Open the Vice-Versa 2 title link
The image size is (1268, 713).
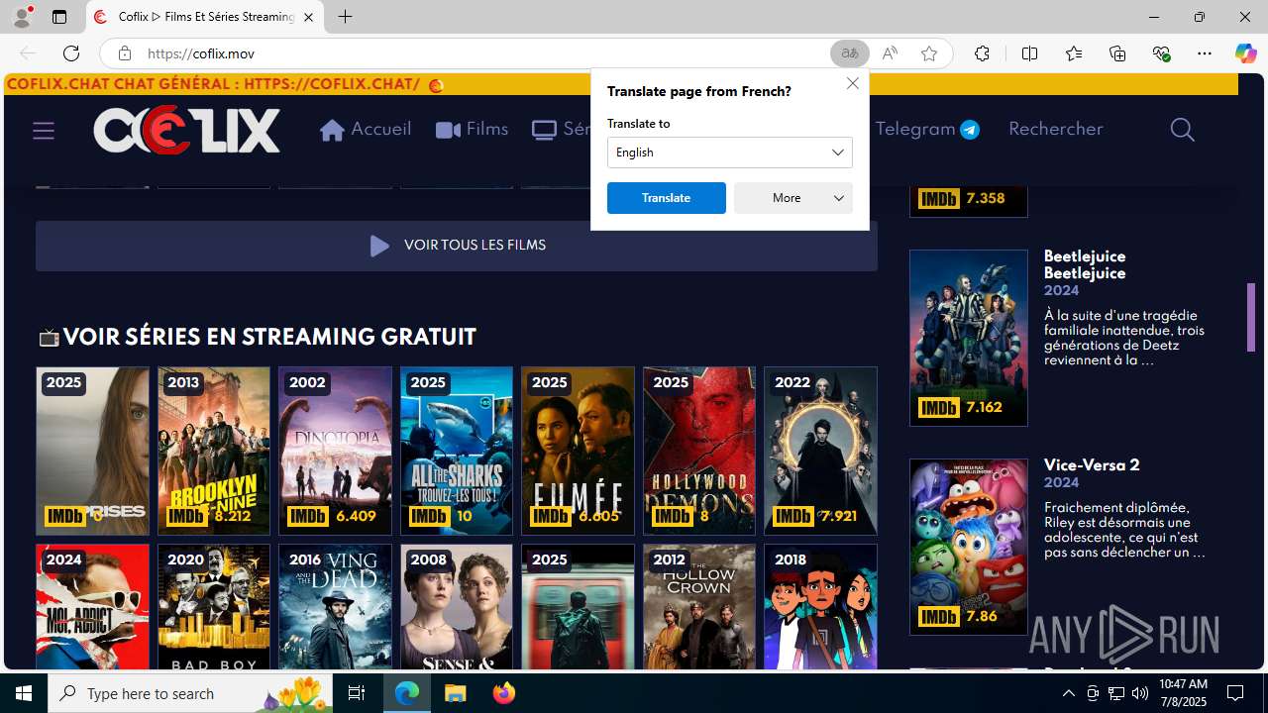[1092, 465]
